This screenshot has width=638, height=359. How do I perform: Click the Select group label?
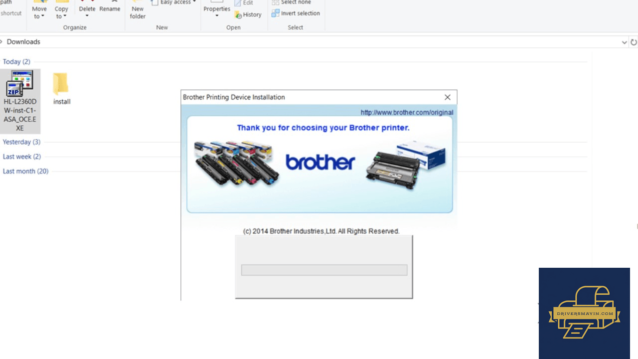point(296,27)
